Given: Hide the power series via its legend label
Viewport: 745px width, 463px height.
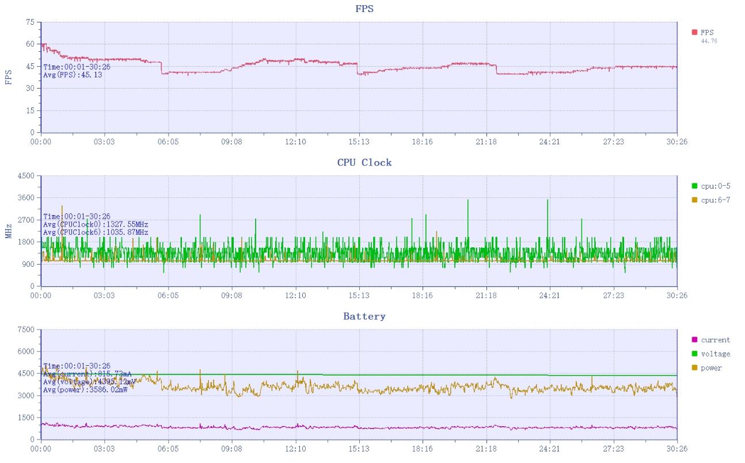Looking at the screenshot, I should pyautogui.click(x=711, y=368).
